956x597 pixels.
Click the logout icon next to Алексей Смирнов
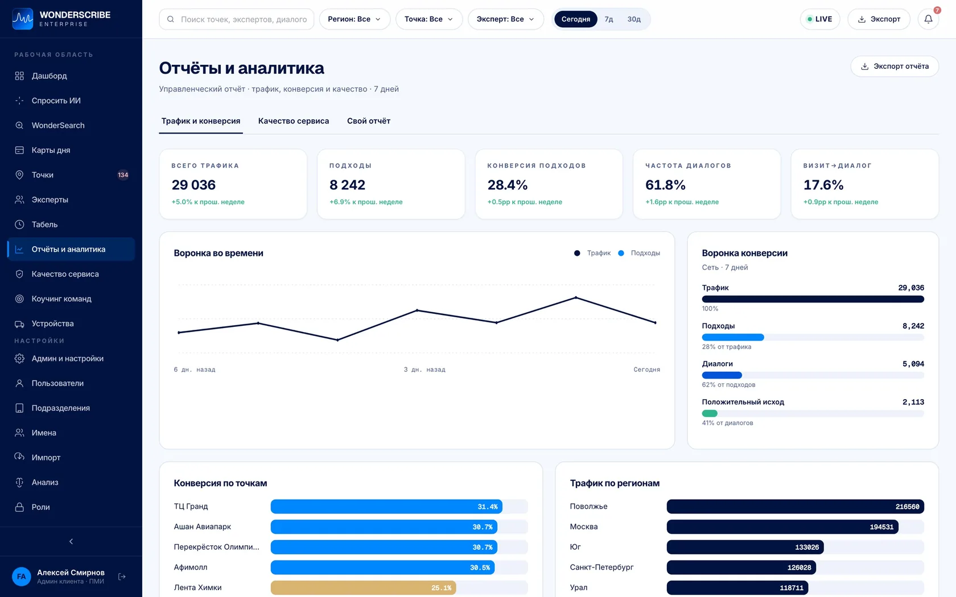click(x=122, y=577)
